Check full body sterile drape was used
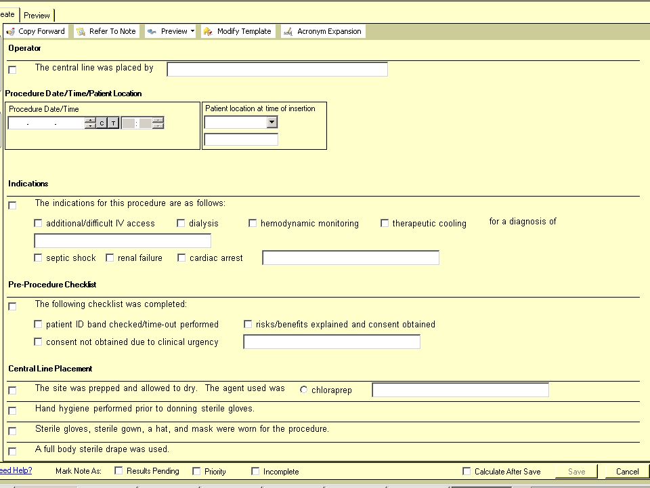Screen dimensions: 650x488 point(12,451)
